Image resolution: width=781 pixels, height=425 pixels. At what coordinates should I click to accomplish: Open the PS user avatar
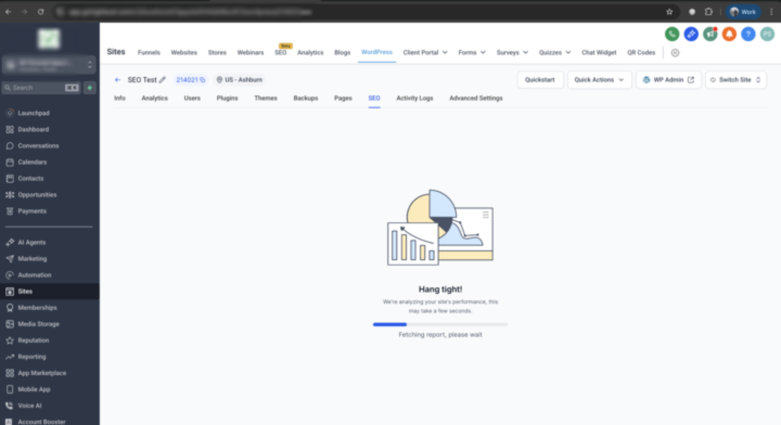tap(767, 34)
